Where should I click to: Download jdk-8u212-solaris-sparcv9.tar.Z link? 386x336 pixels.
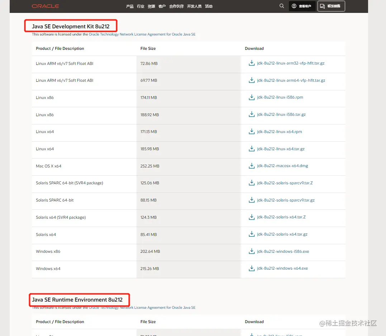coord(285,183)
